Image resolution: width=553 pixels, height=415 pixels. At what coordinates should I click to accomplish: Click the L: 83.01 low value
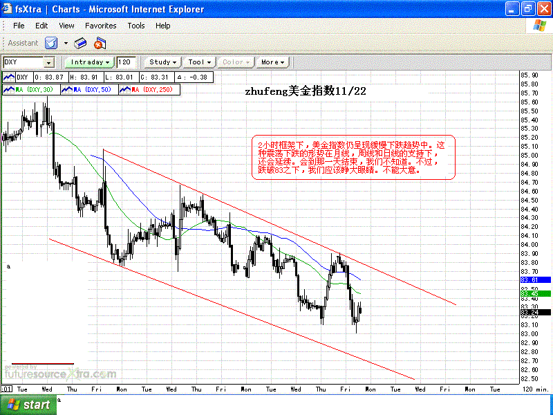pyautogui.click(x=120, y=77)
